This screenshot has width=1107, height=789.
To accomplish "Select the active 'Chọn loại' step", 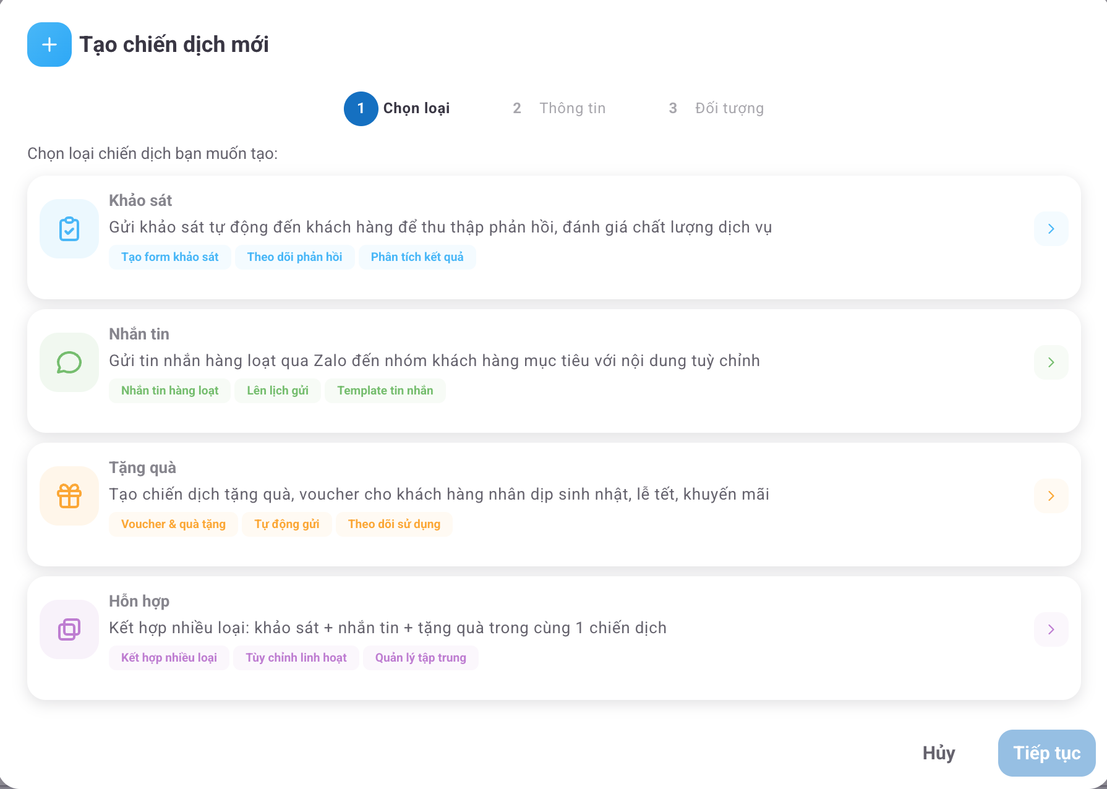I will (x=397, y=108).
